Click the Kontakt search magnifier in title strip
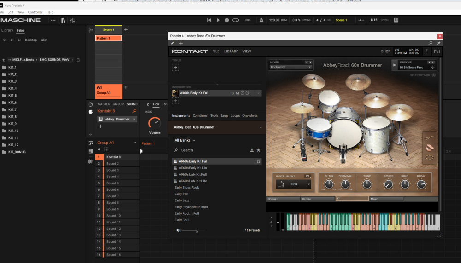The height and width of the screenshot is (263, 461). pos(431,43)
